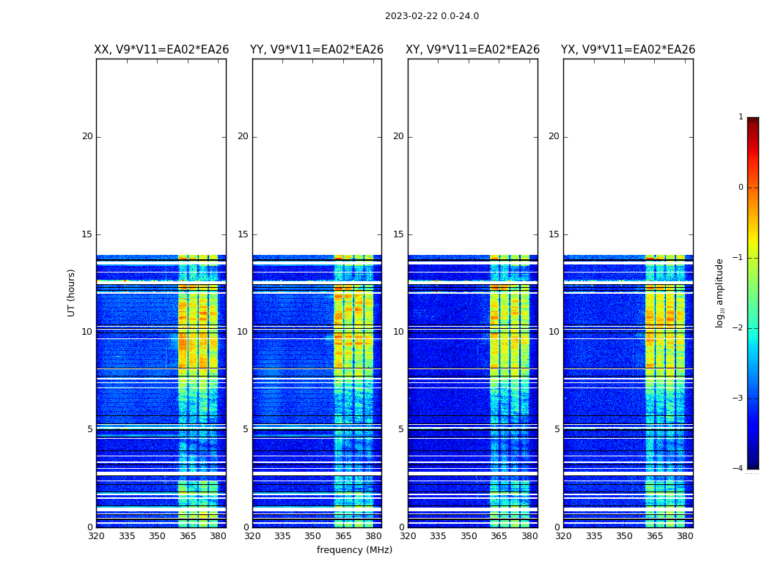Select the XX panel title text
The image size is (770, 586).
pos(161,50)
